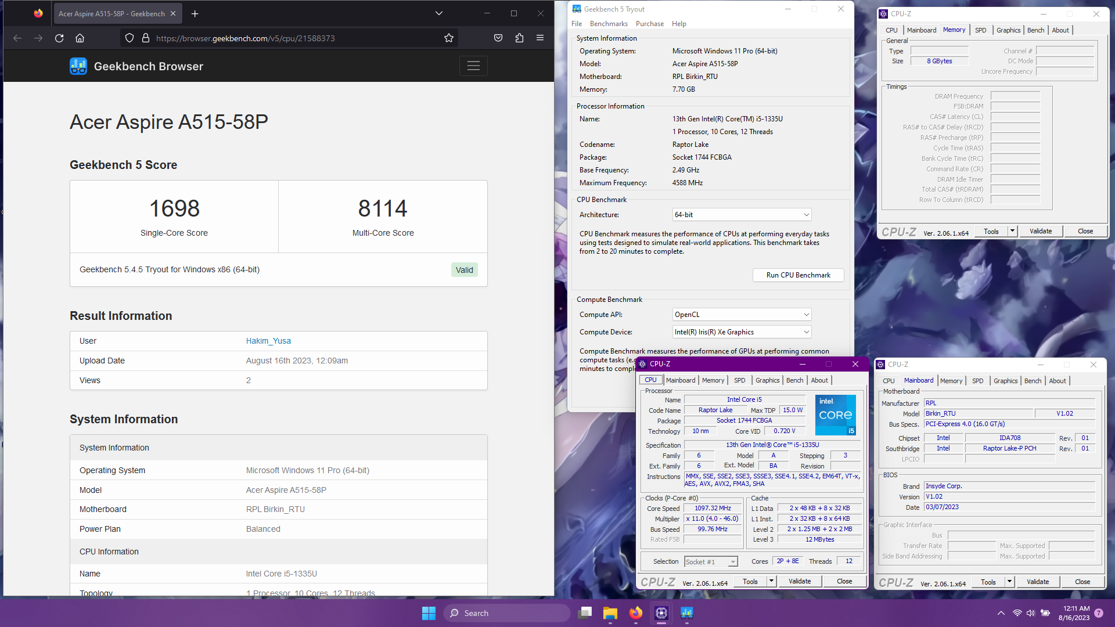The image size is (1115, 627).
Task: Expand the Architecture 64-bit dropdown
Action: 742,215
